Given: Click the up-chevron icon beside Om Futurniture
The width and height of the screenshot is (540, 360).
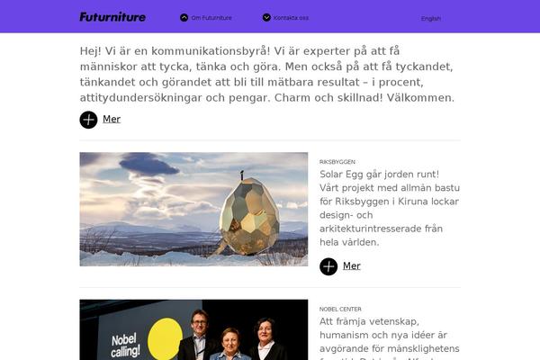Looking at the screenshot, I should coord(184,18).
